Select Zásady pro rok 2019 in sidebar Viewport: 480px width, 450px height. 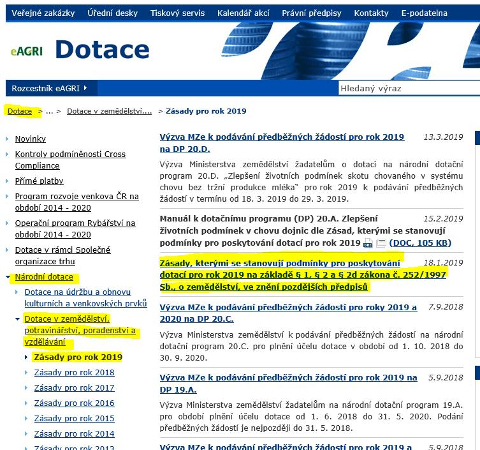tap(78, 357)
